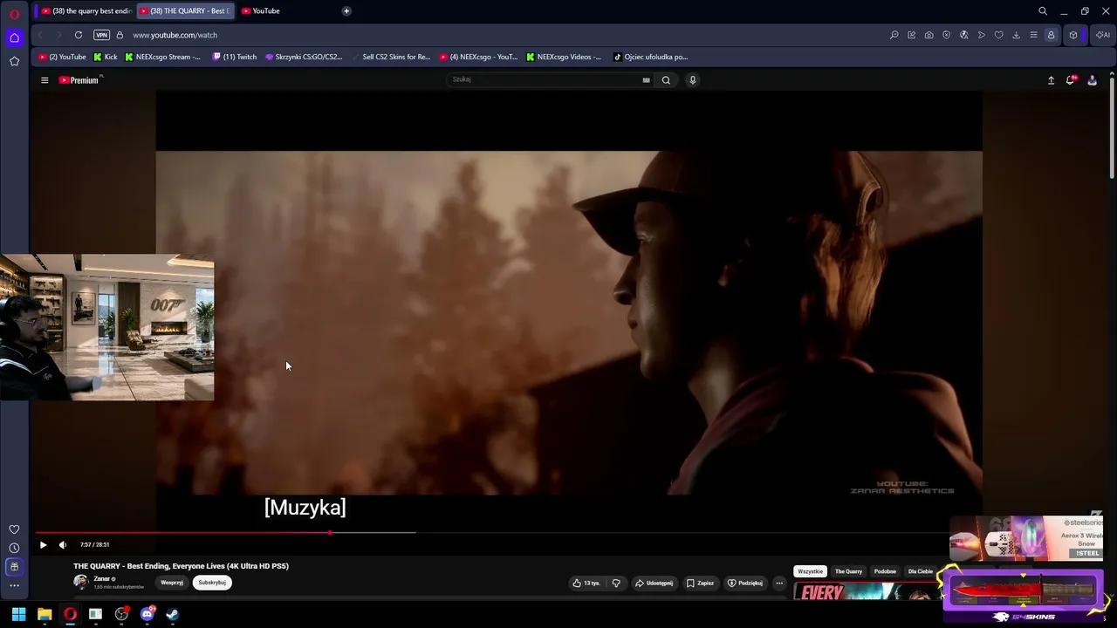Reload the page with refresh icon

79,35
